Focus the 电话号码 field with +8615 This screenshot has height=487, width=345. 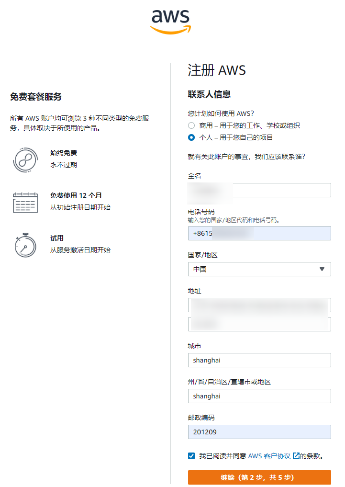coord(259,233)
